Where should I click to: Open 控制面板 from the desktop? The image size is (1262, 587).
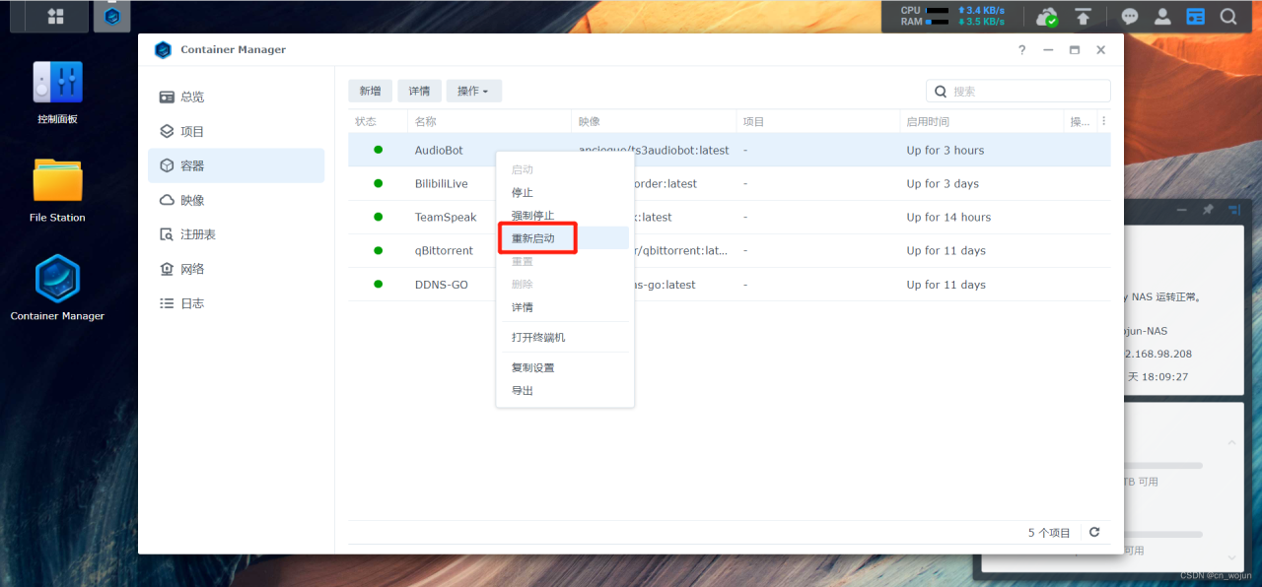pyautogui.click(x=56, y=84)
